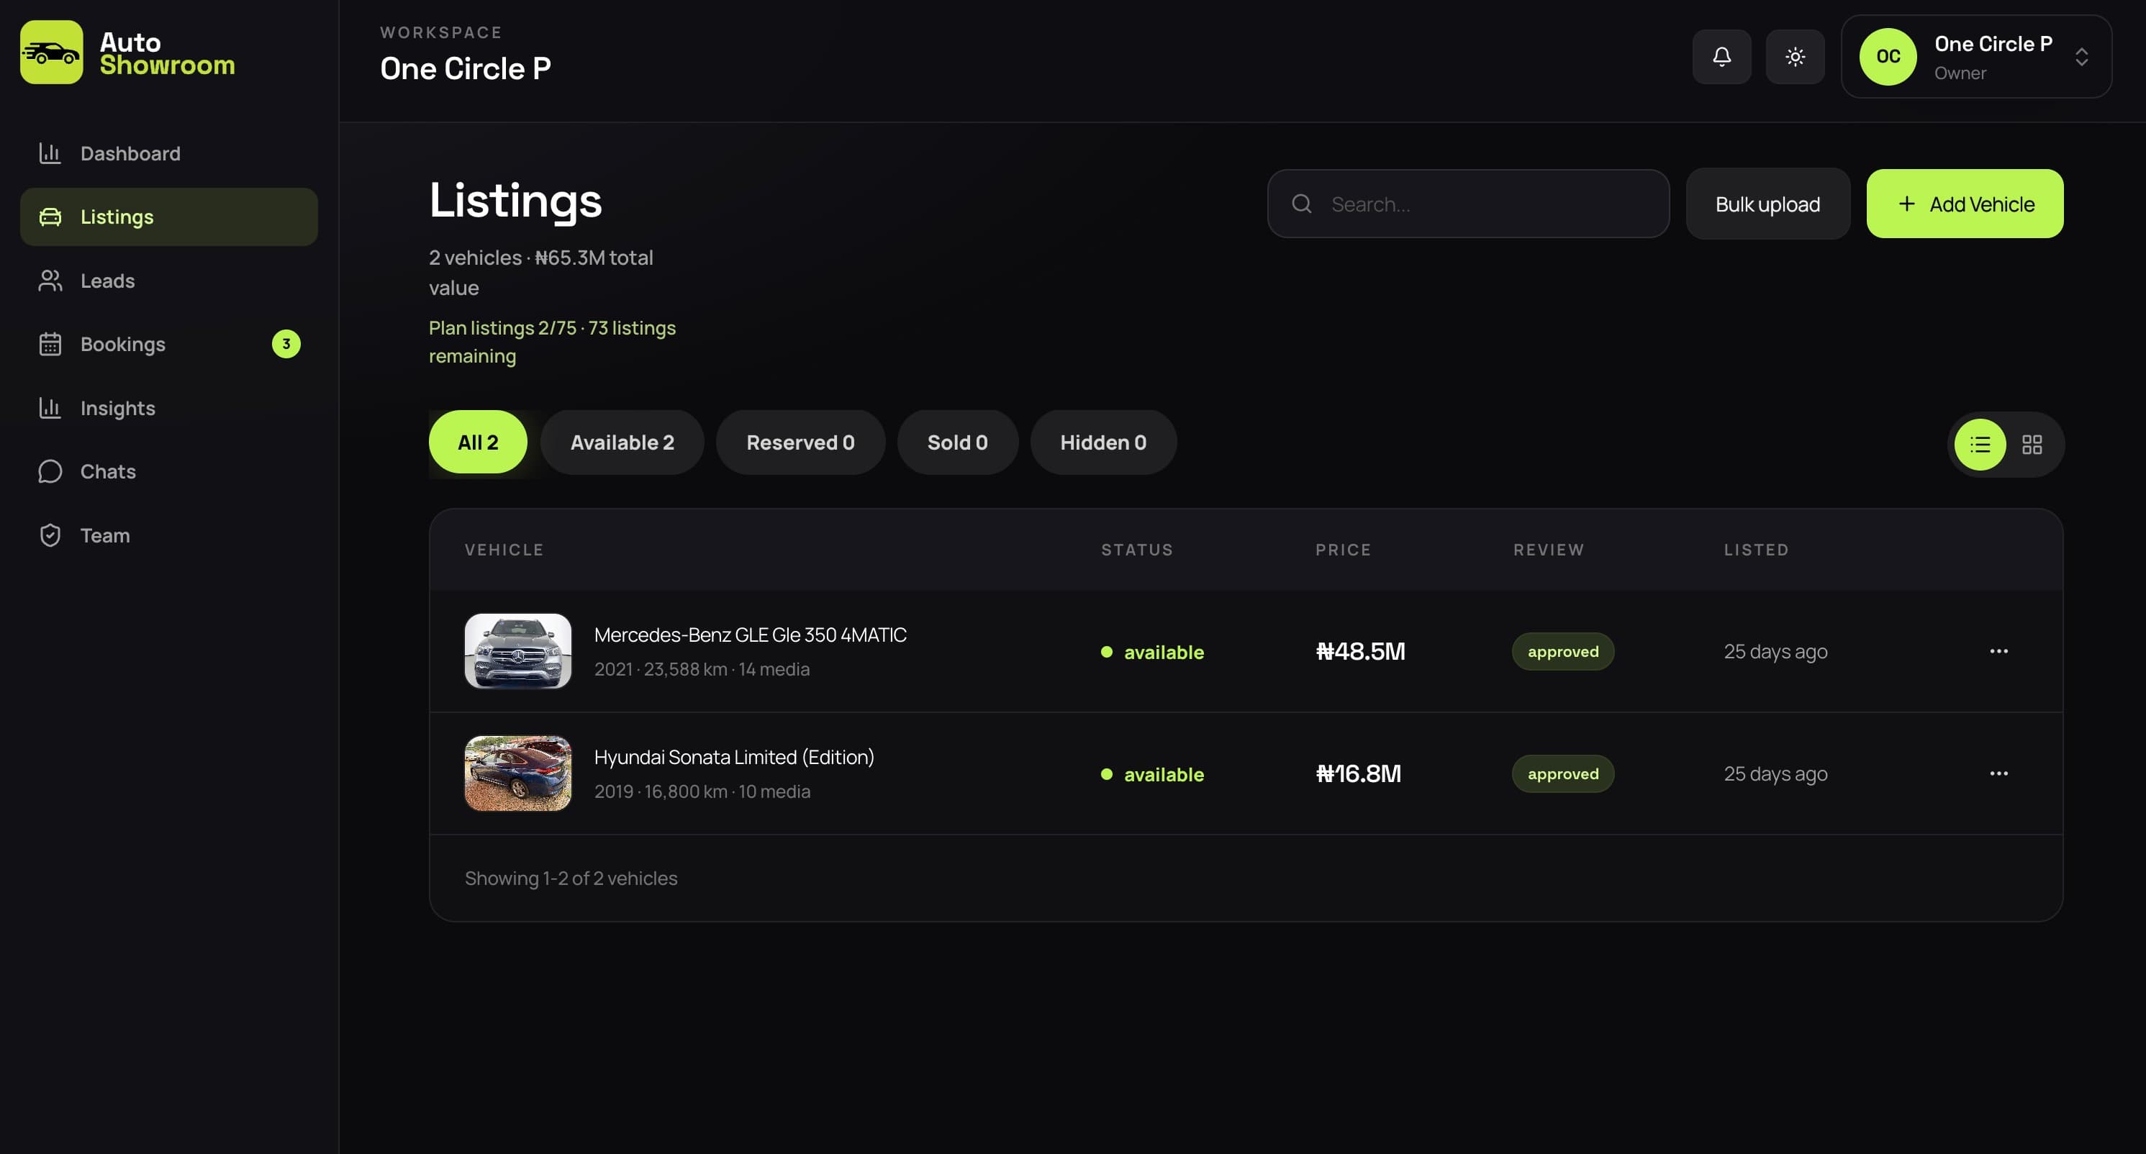Screen dimensions: 2146x1154
Task: Click available status of Mercedes-Benz row
Action: (x=1152, y=652)
